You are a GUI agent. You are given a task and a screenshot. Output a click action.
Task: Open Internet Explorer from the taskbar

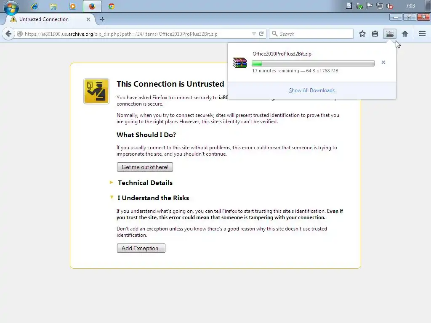pyautogui.click(x=35, y=6)
